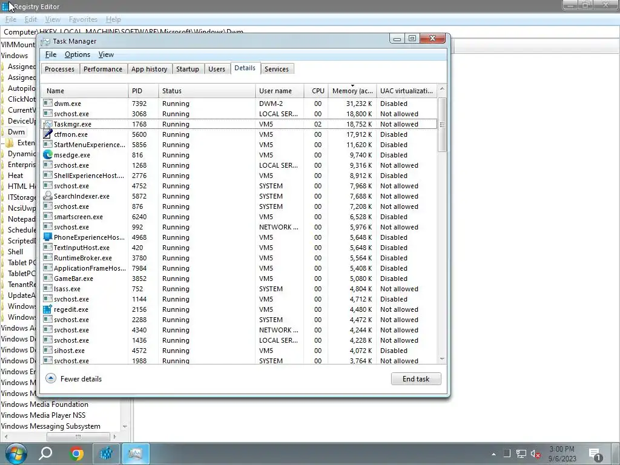Viewport: 620px width, 465px height.
Task: Switch to the App history tab
Action: (149, 69)
